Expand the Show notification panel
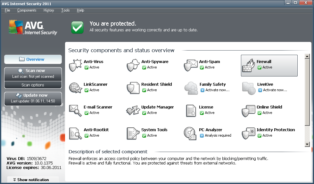The image size is (314, 184). (x=33, y=180)
